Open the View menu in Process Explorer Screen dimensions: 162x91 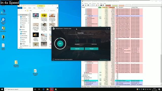90,3
